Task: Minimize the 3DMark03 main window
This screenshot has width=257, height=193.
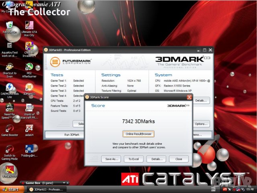Action: click(198, 50)
